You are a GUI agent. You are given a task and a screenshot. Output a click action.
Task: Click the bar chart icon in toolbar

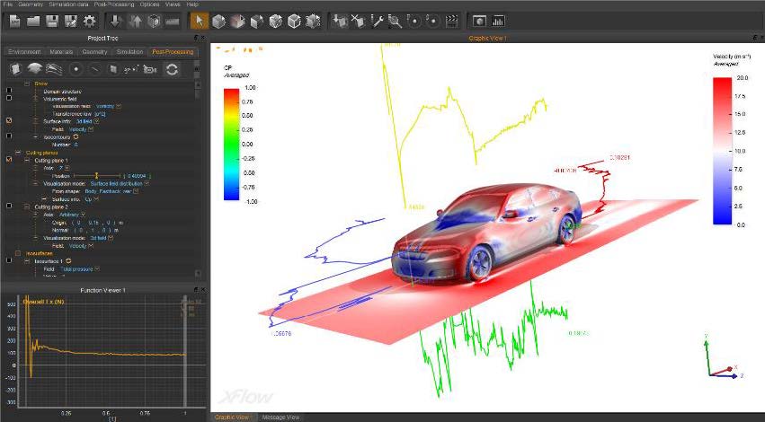pos(498,20)
